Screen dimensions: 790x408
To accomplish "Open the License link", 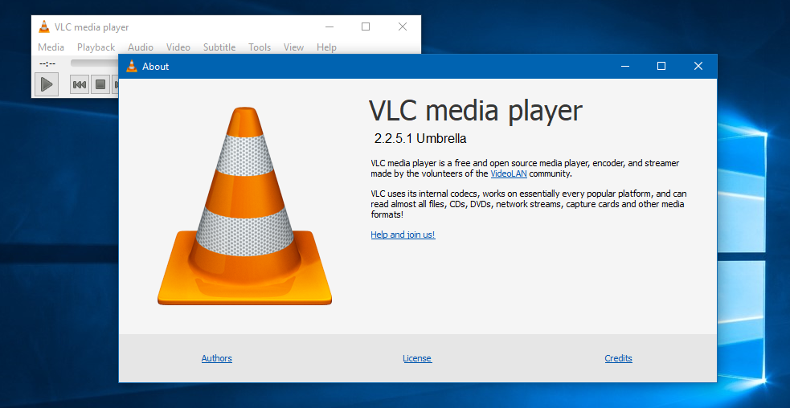I will coord(417,359).
